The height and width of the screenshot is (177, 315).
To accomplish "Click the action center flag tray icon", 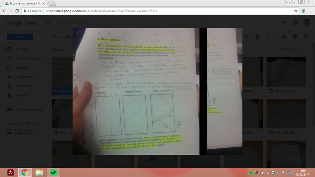I will click(284, 173).
